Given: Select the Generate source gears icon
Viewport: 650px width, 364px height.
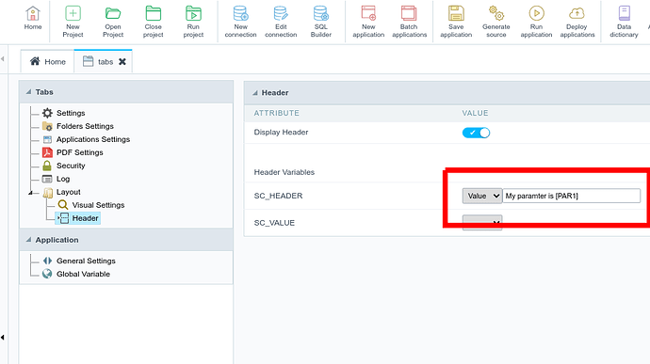Looking at the screenshot, I should point(496,14).
